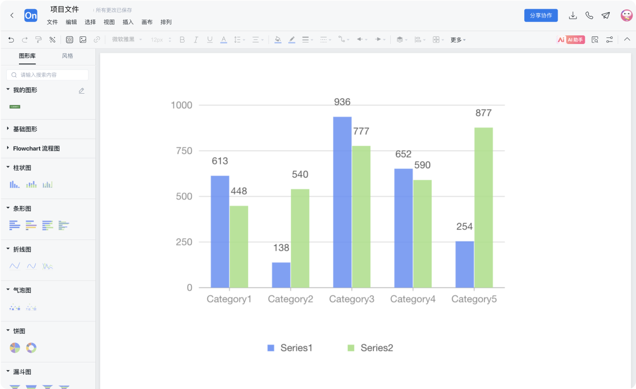Open the AI 助手 assistant
The width and height of the screenshot is (636, 389).
tap(571, 39)
